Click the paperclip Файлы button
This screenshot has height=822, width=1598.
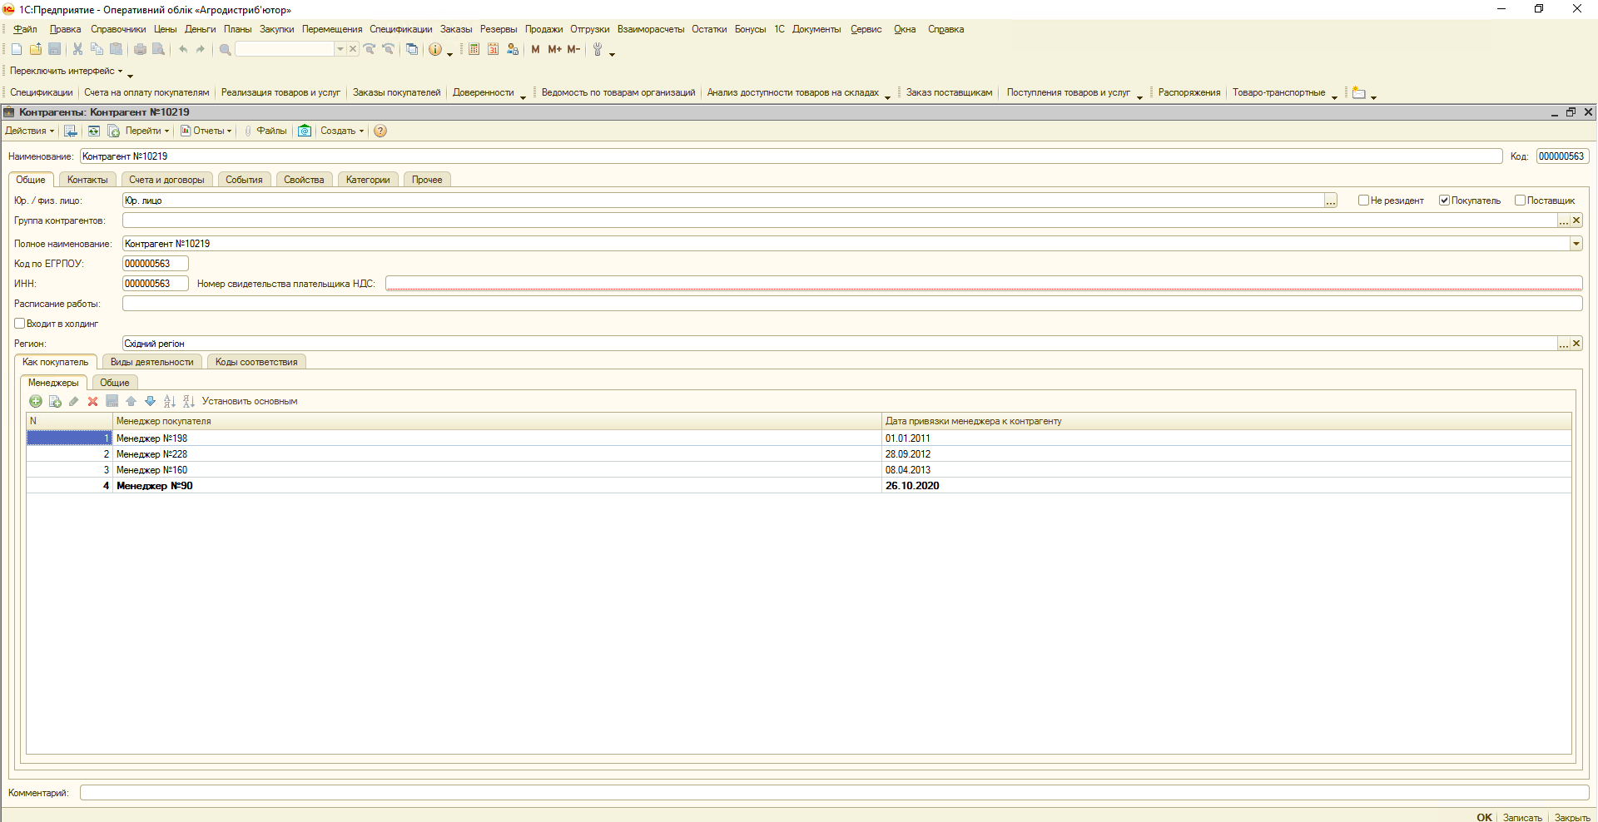pos(266,131)
